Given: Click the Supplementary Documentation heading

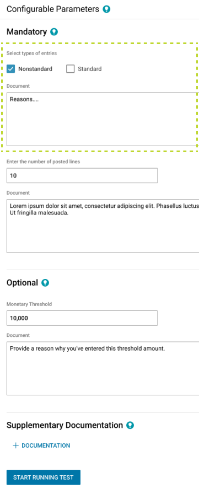Looking at the screenshot, I should coord(65,425).
